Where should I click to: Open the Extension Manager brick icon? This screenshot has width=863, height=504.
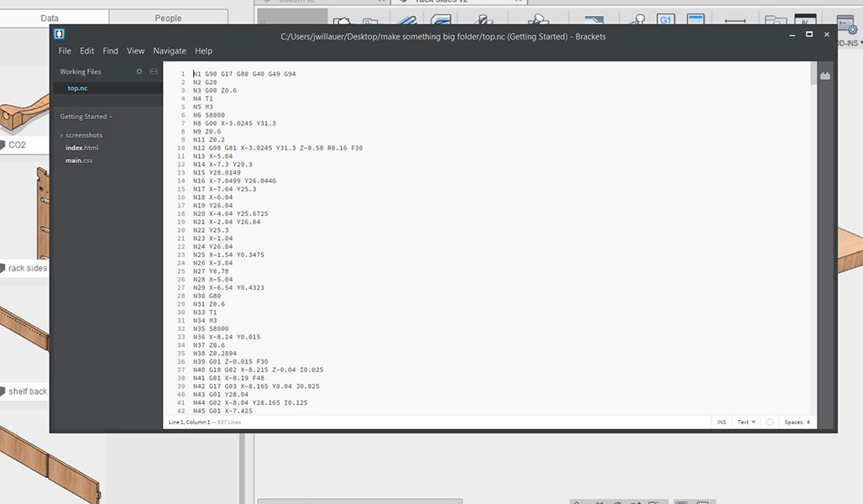pyautogui.click(x=825, y=76)
